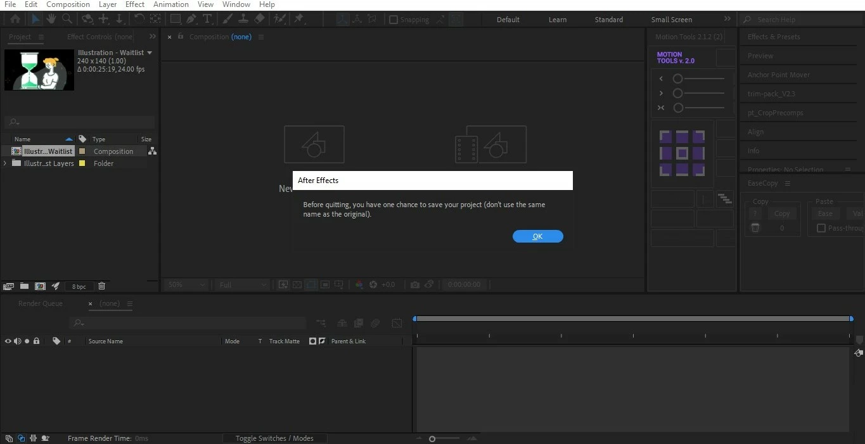The width and height of the screenshot is (865, 444).
Task: Open the Animation menu
Action: coord(171,4)
